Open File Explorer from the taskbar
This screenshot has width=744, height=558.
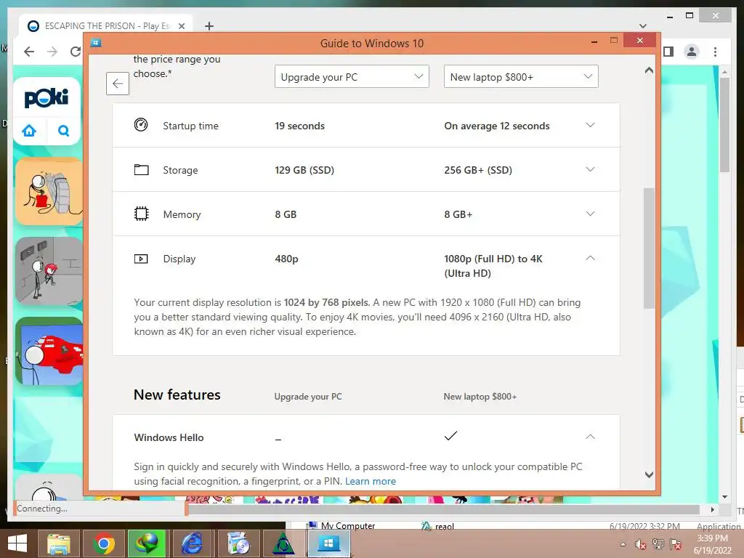click(58, 543)
